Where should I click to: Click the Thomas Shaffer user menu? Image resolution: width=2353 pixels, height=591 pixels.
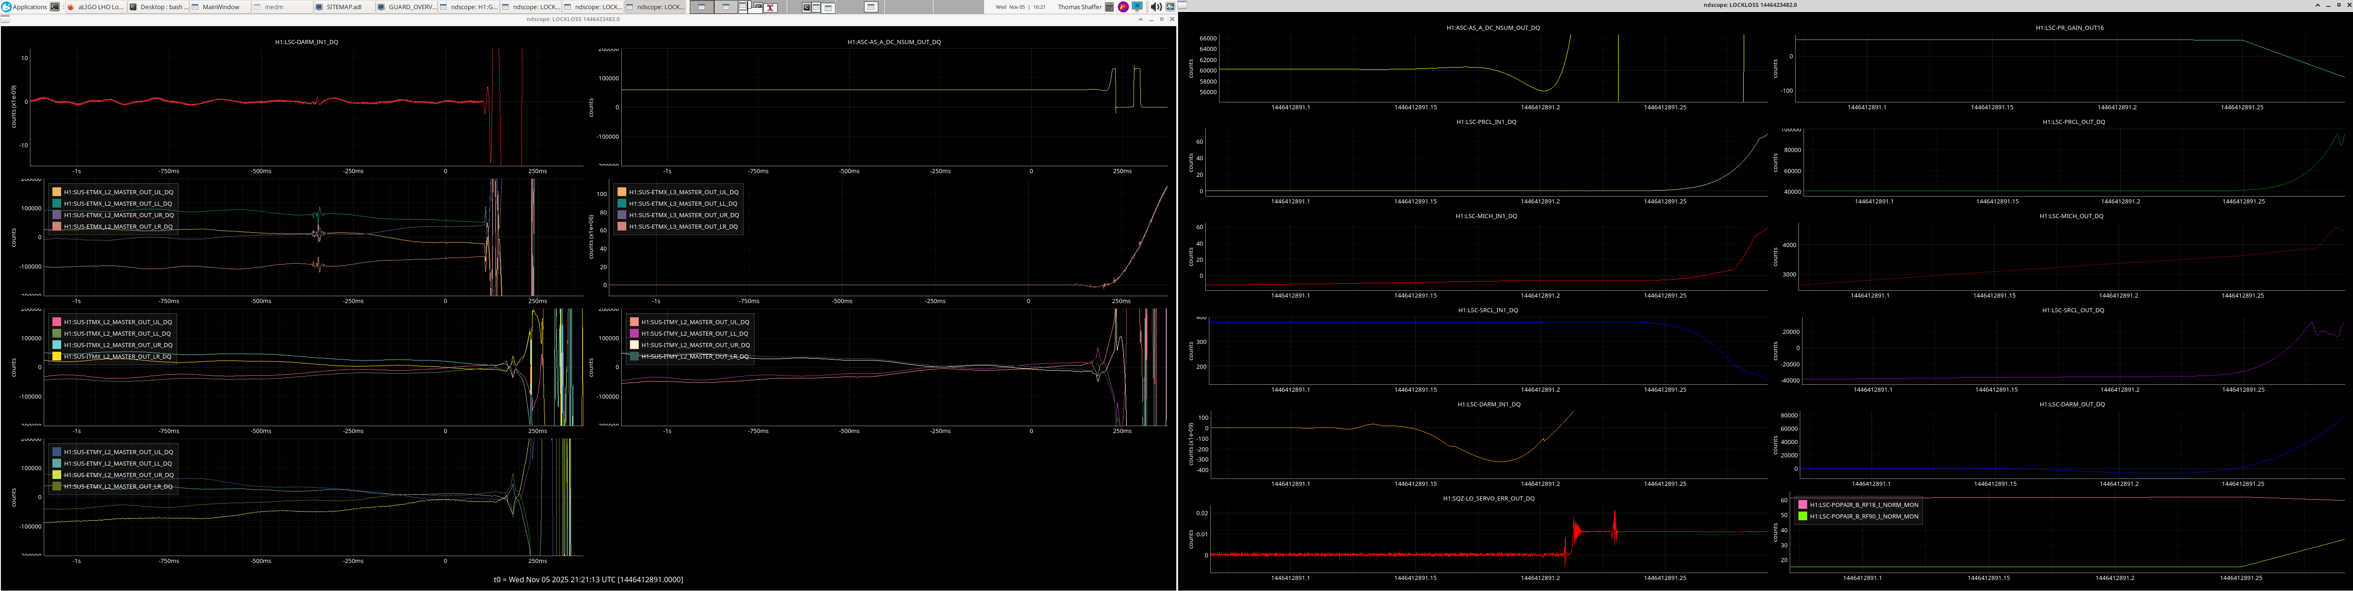[x=1080, y=7]
